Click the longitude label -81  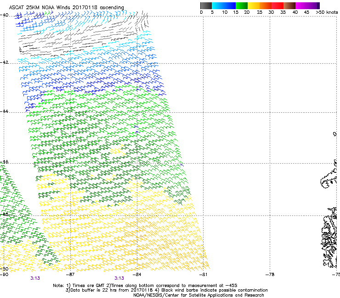tap(203, 275)
